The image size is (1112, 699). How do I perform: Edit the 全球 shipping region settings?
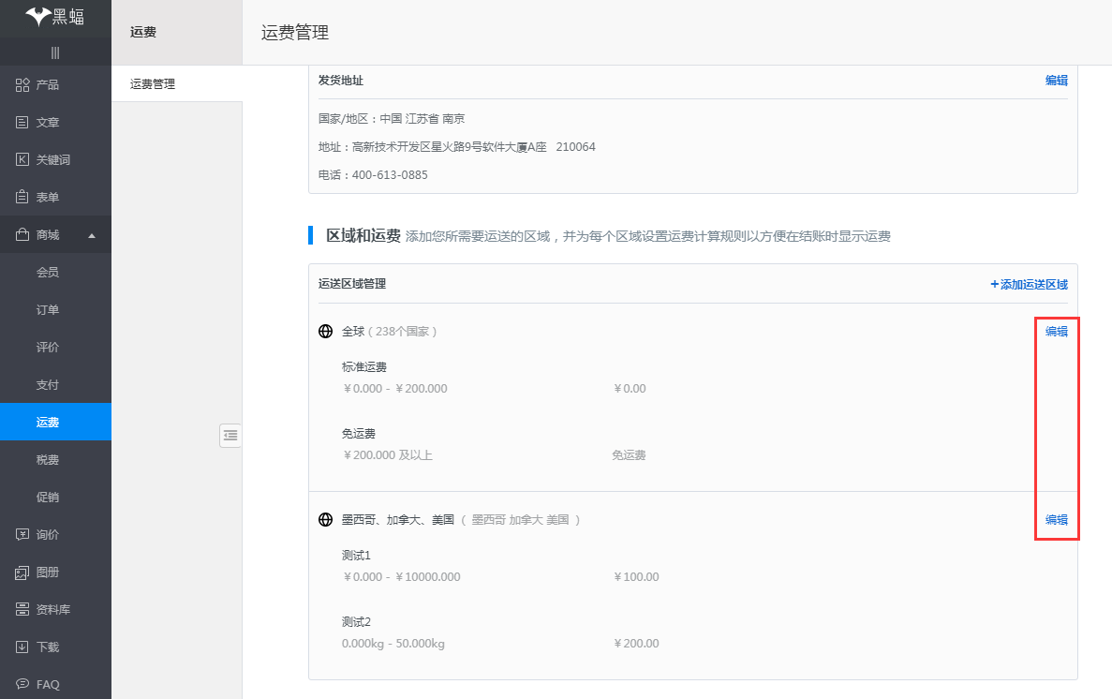1056,331
